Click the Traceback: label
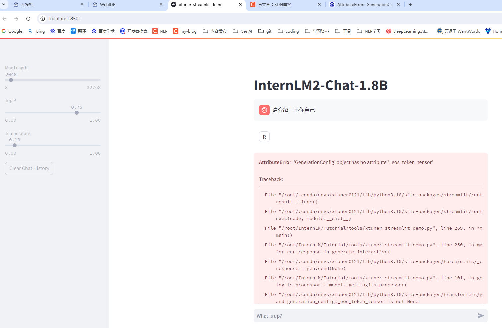Screen dimensions: 502x328 pyautogui.click(x=271, y=179)
